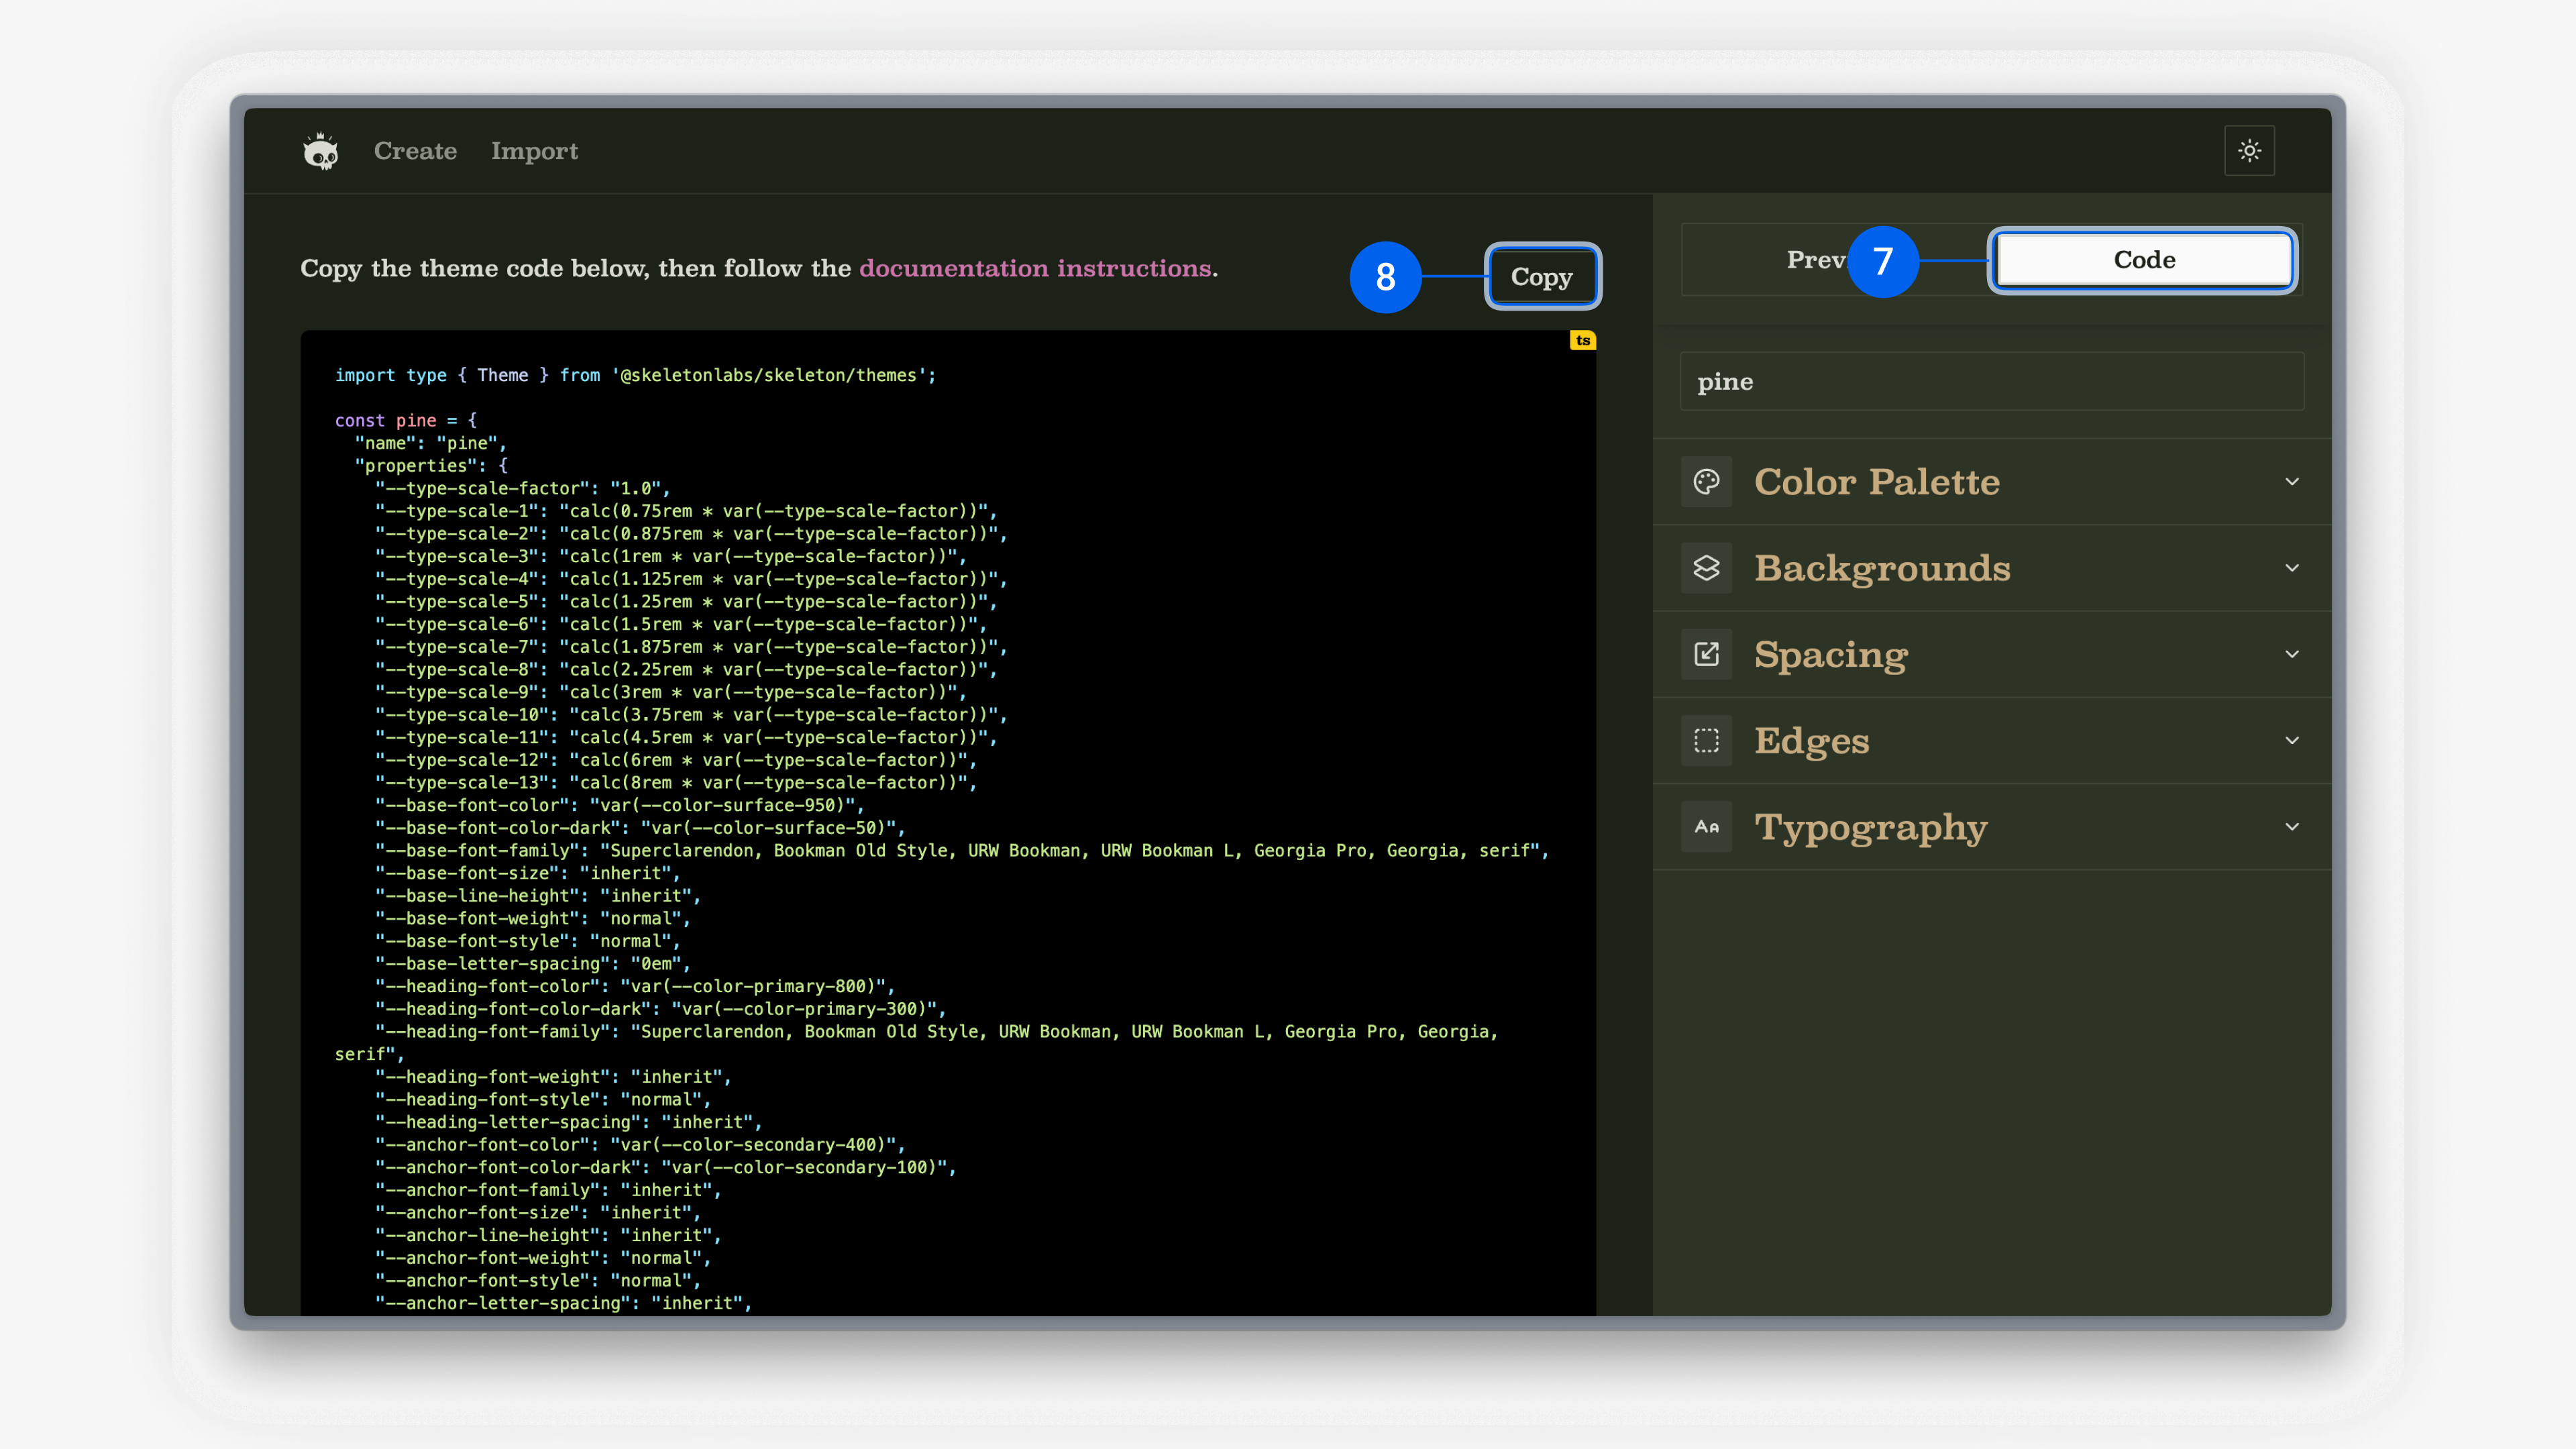
Task: Open the Backgrounds section chevron
Action: point(2292,567)
